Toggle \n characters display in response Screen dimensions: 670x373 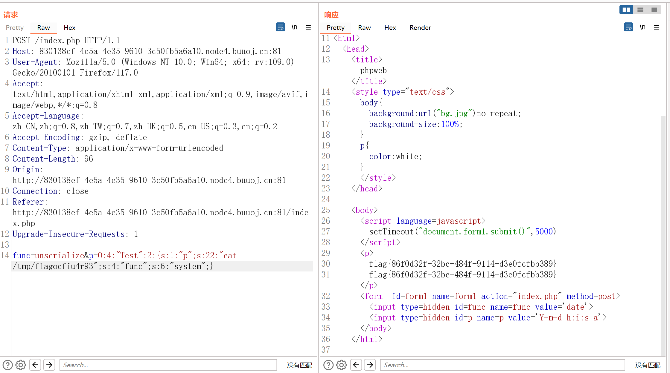[643, 27]
